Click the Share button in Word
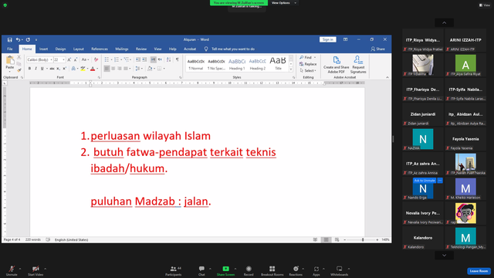This screenshot has height=278, width=494. click(x=377, y=49)
